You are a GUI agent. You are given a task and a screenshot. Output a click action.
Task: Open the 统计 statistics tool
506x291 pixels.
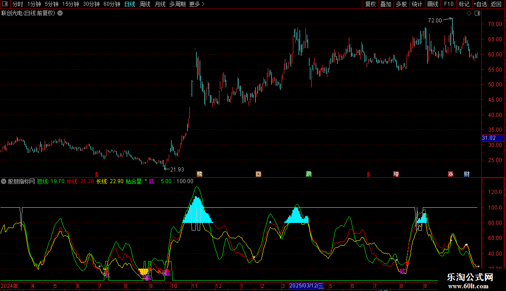(416, 4)
